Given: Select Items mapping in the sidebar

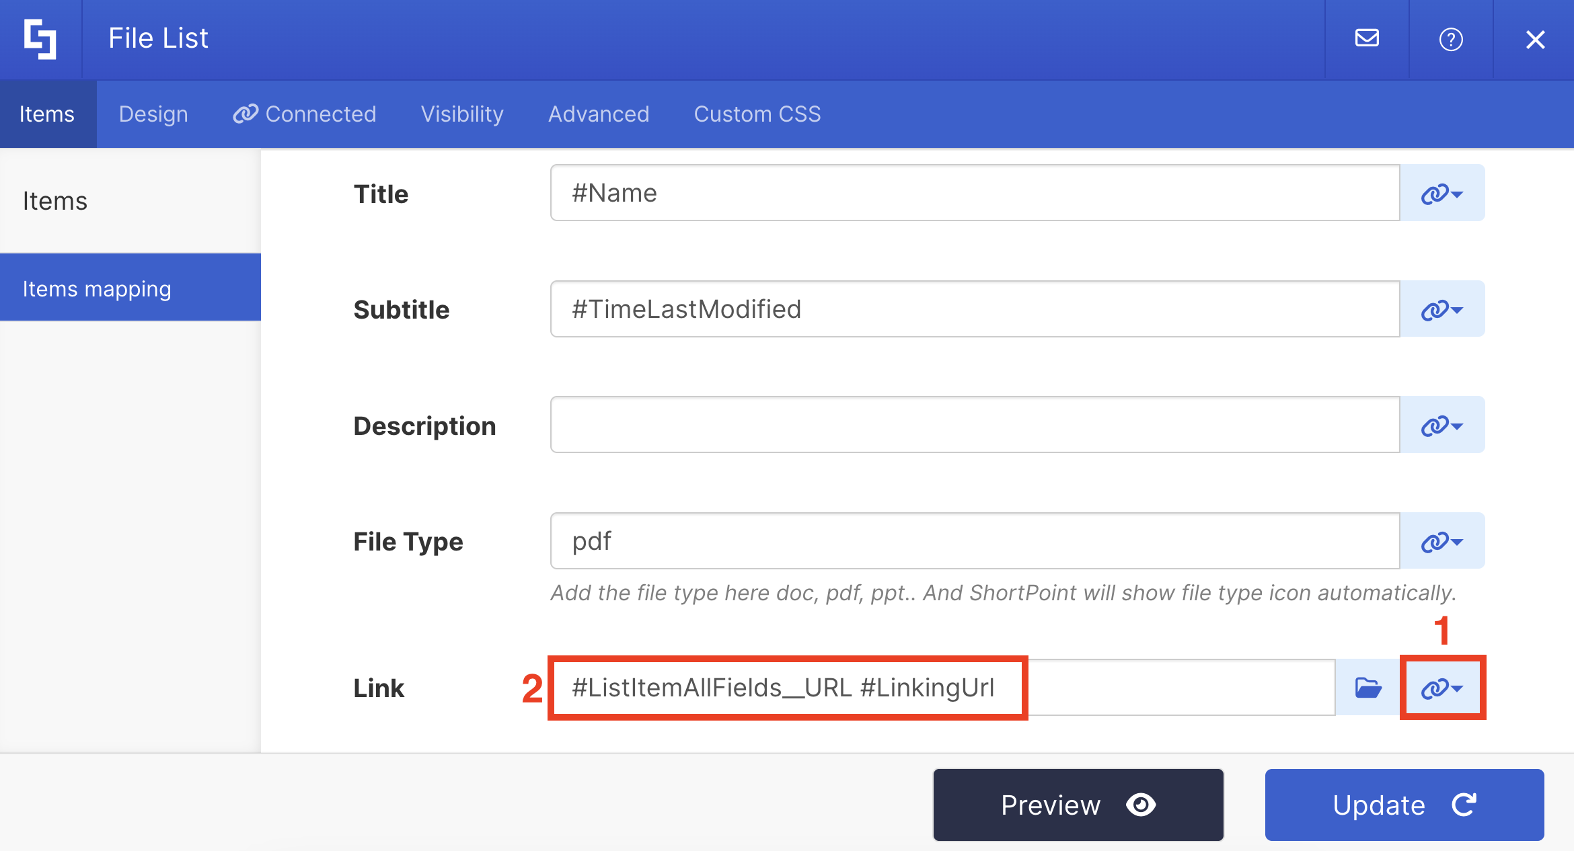Looking at the screenshot, I should pyautogui.click(x=97, y=288).
